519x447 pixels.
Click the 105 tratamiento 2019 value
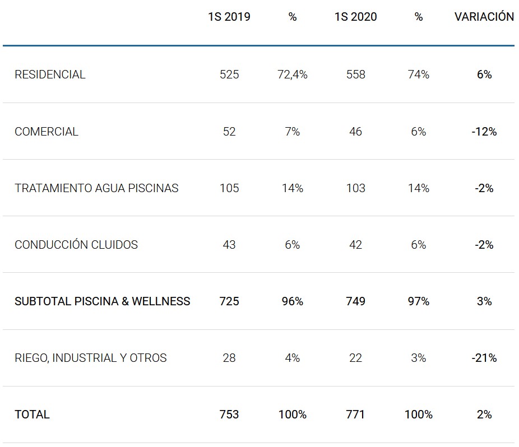pyautogui.click(x=229, y=188)
